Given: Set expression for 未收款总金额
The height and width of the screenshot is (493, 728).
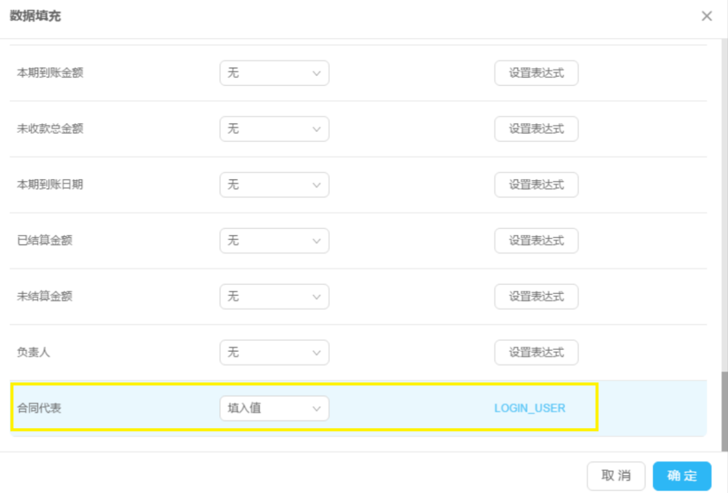Looking at the screenshot, I should click(536, 129).
